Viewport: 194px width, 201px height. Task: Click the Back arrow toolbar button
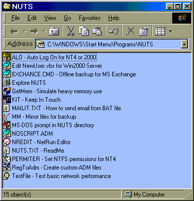[x=14, y=31]
